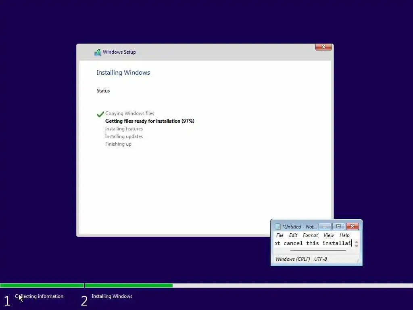Click the Windows Setup title icon
Viewport: 413px width, 310px height.
coord(98,52)
